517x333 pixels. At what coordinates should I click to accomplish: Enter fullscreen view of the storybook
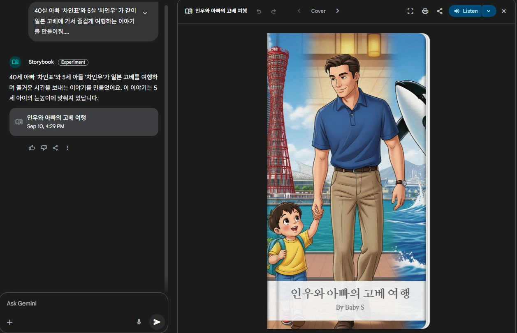pyautogui.click(x=410, y=11)
